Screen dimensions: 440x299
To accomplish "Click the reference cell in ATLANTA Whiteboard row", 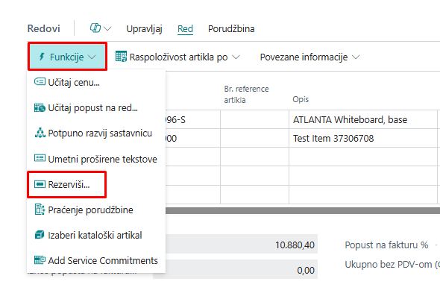I will [x=254, y=120].
